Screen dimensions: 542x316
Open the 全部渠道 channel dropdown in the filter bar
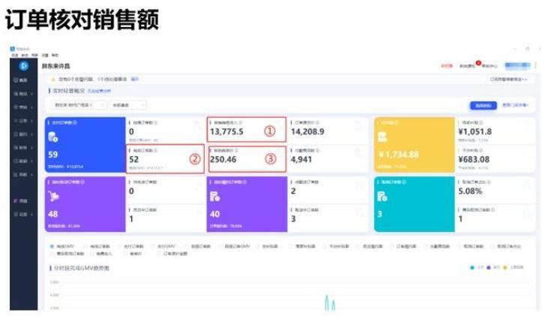coord(127,105)
